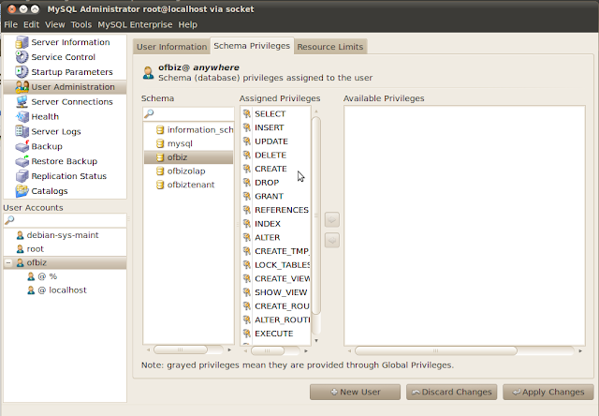Open Server Connections monitor icon

[x=22, y=102]
